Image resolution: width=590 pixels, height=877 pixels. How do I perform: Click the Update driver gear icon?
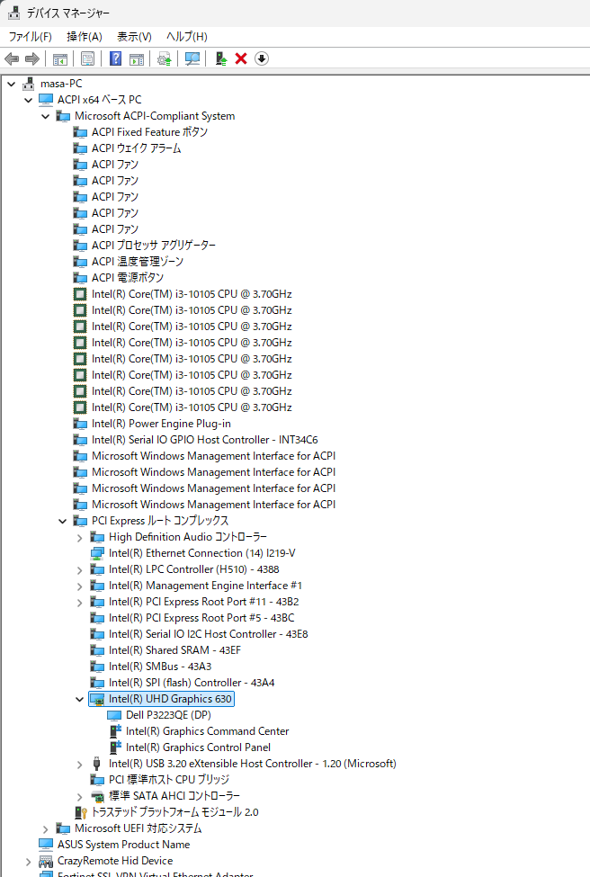164,58
